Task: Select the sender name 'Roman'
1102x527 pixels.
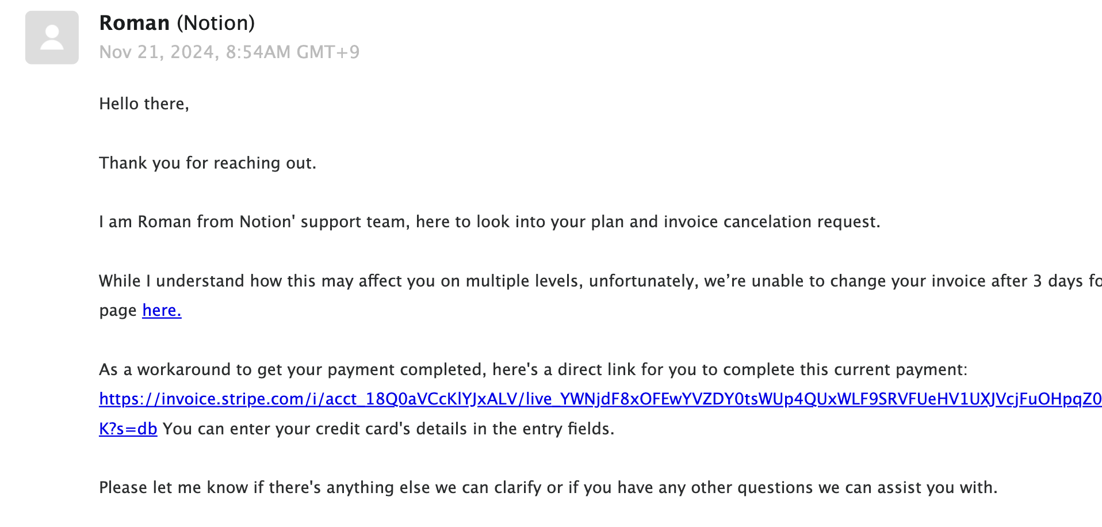Action: (x=135, y=23)
